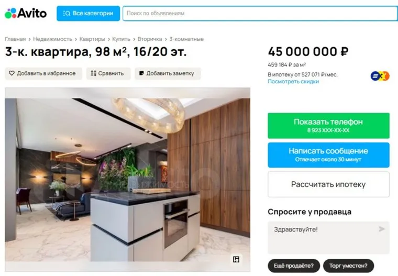The height and width of the screenshot is (276, 398).
Task: Click the Avito logo
Action: click(x=26, y=13)
